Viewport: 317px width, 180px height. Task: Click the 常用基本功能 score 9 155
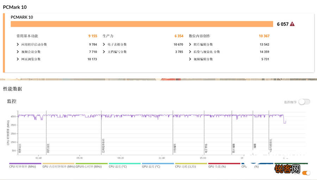click(93, 36)
